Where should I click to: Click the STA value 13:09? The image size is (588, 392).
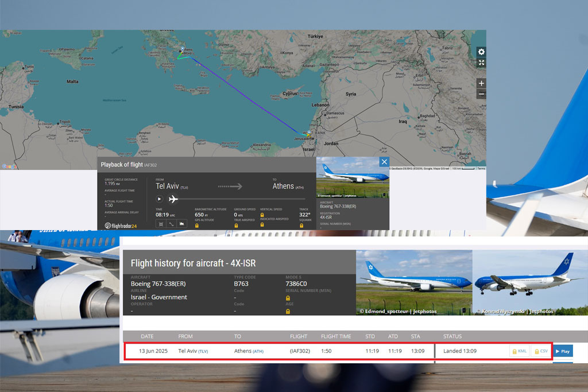418,351
